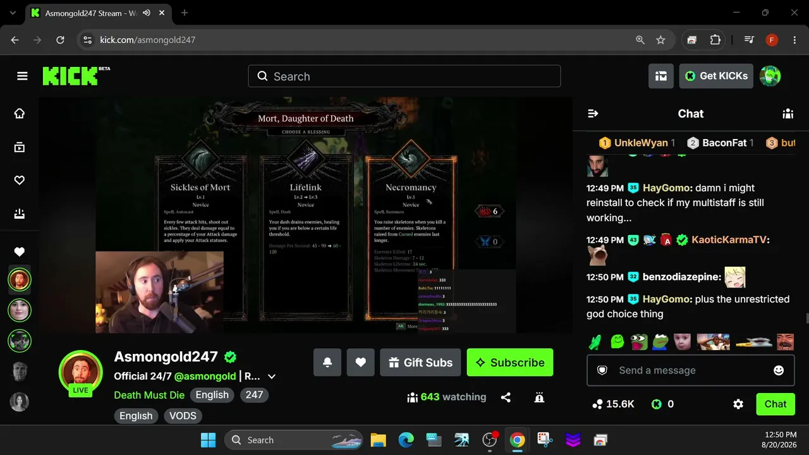Subscribe to Asmongold247
The image size is (809, 455).
point(510,362)
